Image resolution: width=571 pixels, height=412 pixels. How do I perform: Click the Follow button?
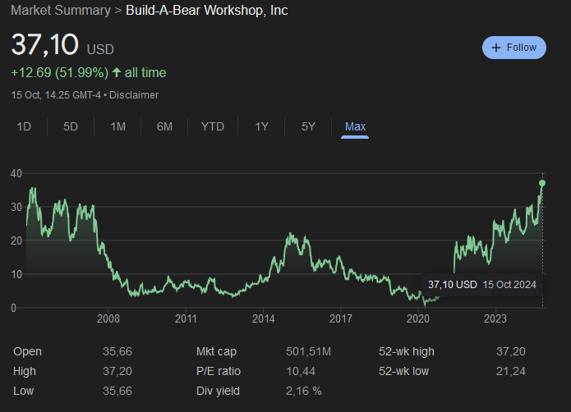point(513,48)
